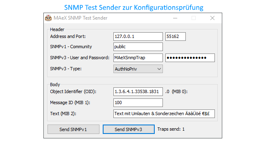Click the SNMP Test Sender heading text
Viewport: 264px width, 147px height.
pos(134,8)
